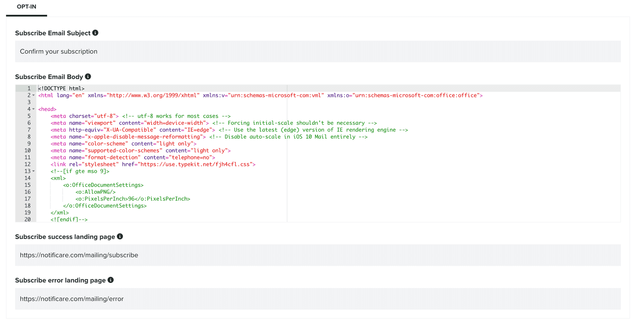
Task: Collapse the head tag fold arrow on line 4
Action: point(33,109)
